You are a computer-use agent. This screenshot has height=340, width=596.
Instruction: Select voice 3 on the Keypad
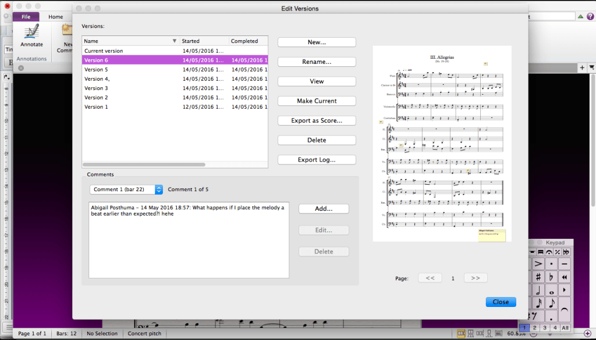pyautogui.click(x=545, y=327)
